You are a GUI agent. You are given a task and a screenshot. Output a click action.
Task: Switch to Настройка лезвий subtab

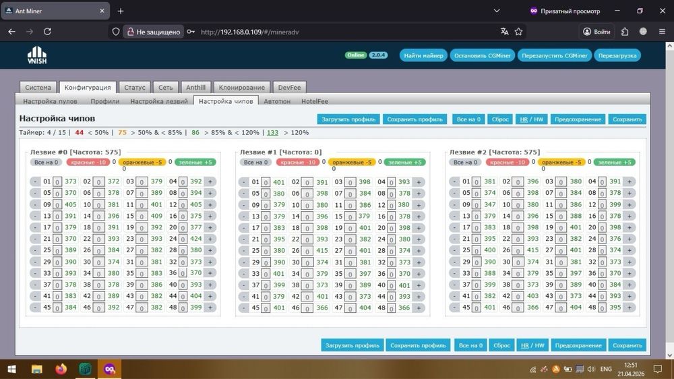159,101
